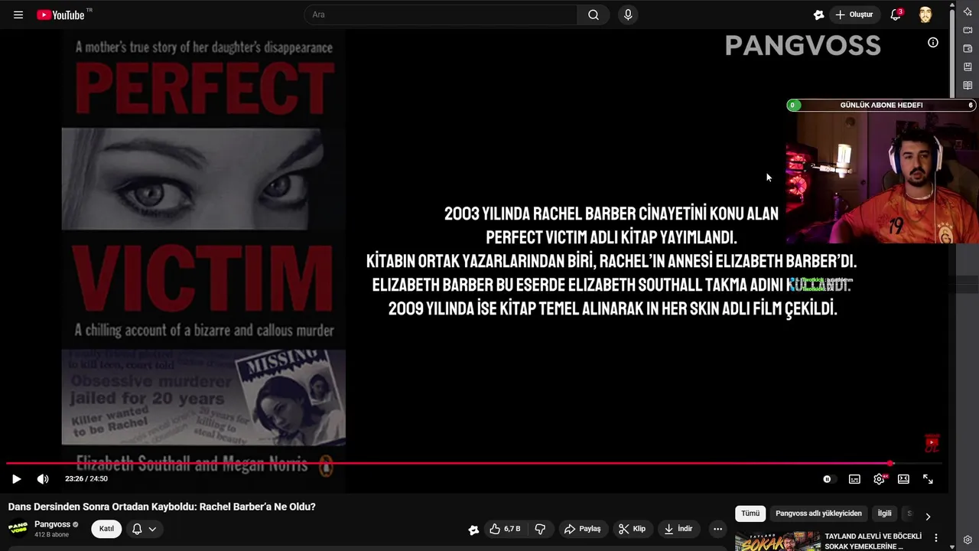Image resolution: width=979 pixels, height=551 pixels.
Task: Open the account avatar menu
Action: [x=925, y=15]
